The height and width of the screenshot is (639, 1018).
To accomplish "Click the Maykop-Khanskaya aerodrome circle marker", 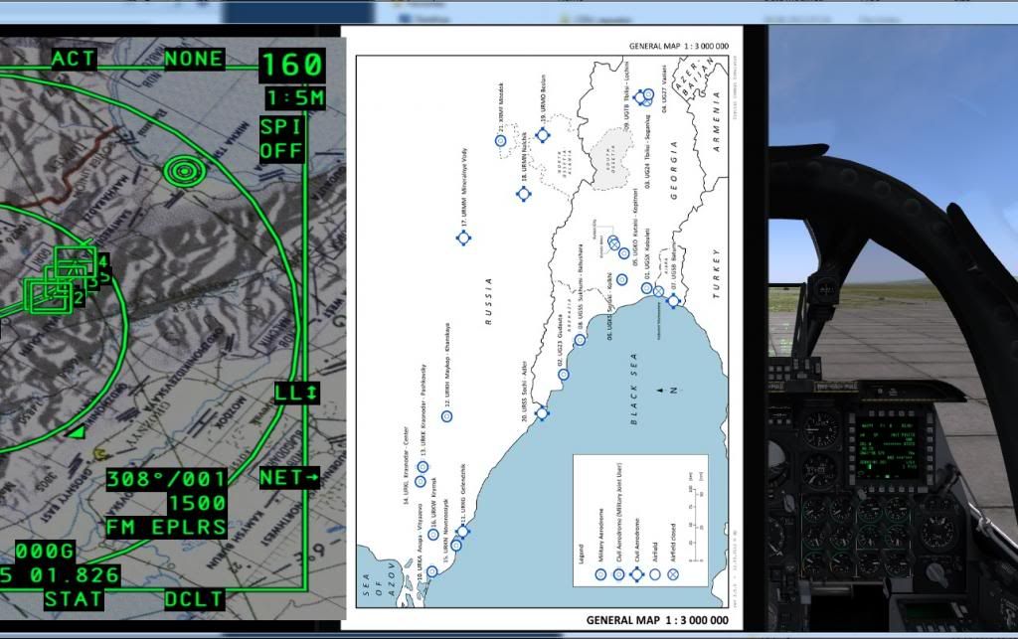I will click(446, 415).
